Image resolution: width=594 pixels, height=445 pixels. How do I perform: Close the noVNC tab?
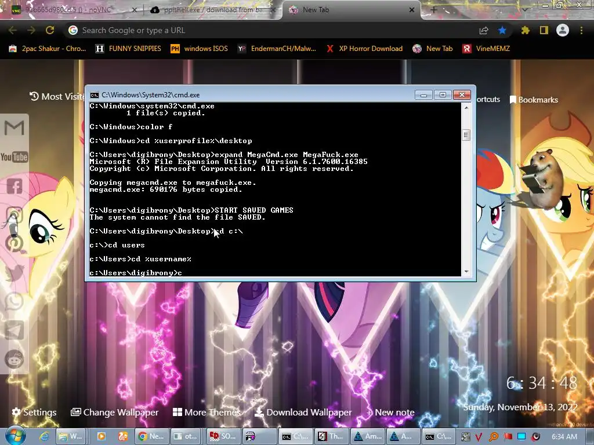point(134,10)
